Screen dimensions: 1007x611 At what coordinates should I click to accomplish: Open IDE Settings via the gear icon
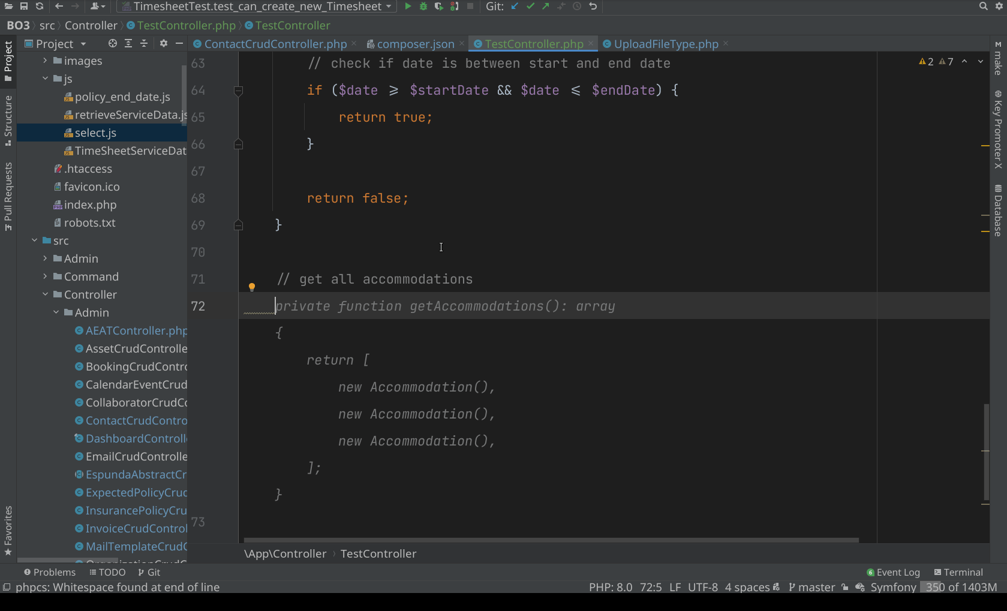999,7
